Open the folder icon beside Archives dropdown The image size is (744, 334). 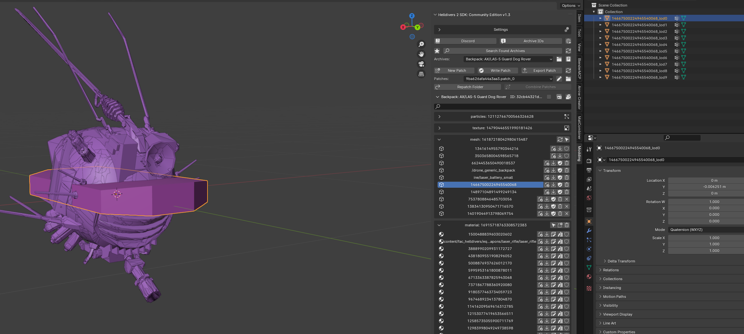(559, 59)
